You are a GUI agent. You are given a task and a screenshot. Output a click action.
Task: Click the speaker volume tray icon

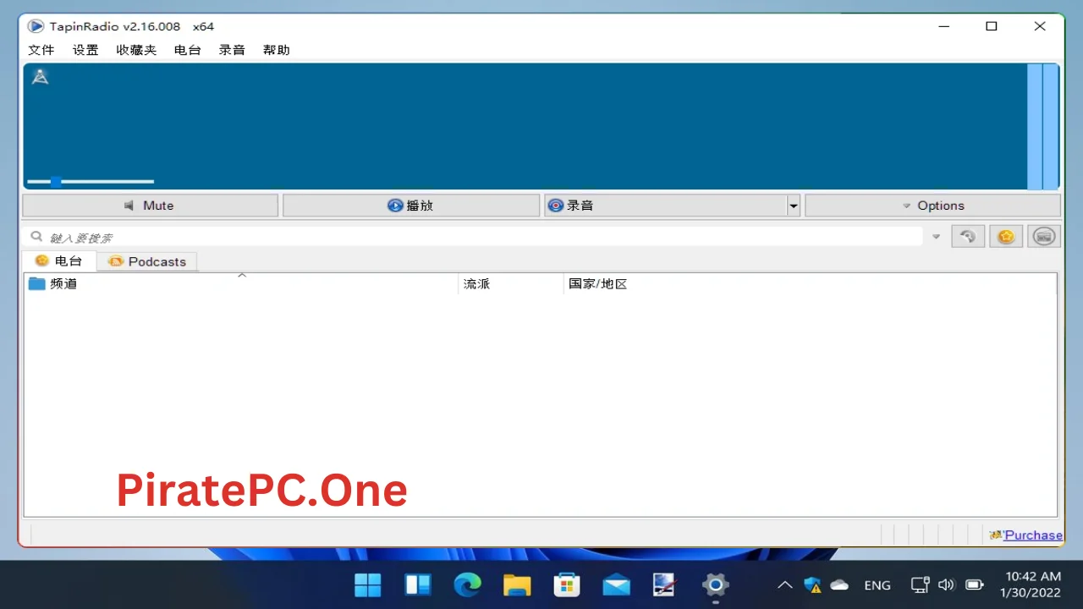coord(947,584)
